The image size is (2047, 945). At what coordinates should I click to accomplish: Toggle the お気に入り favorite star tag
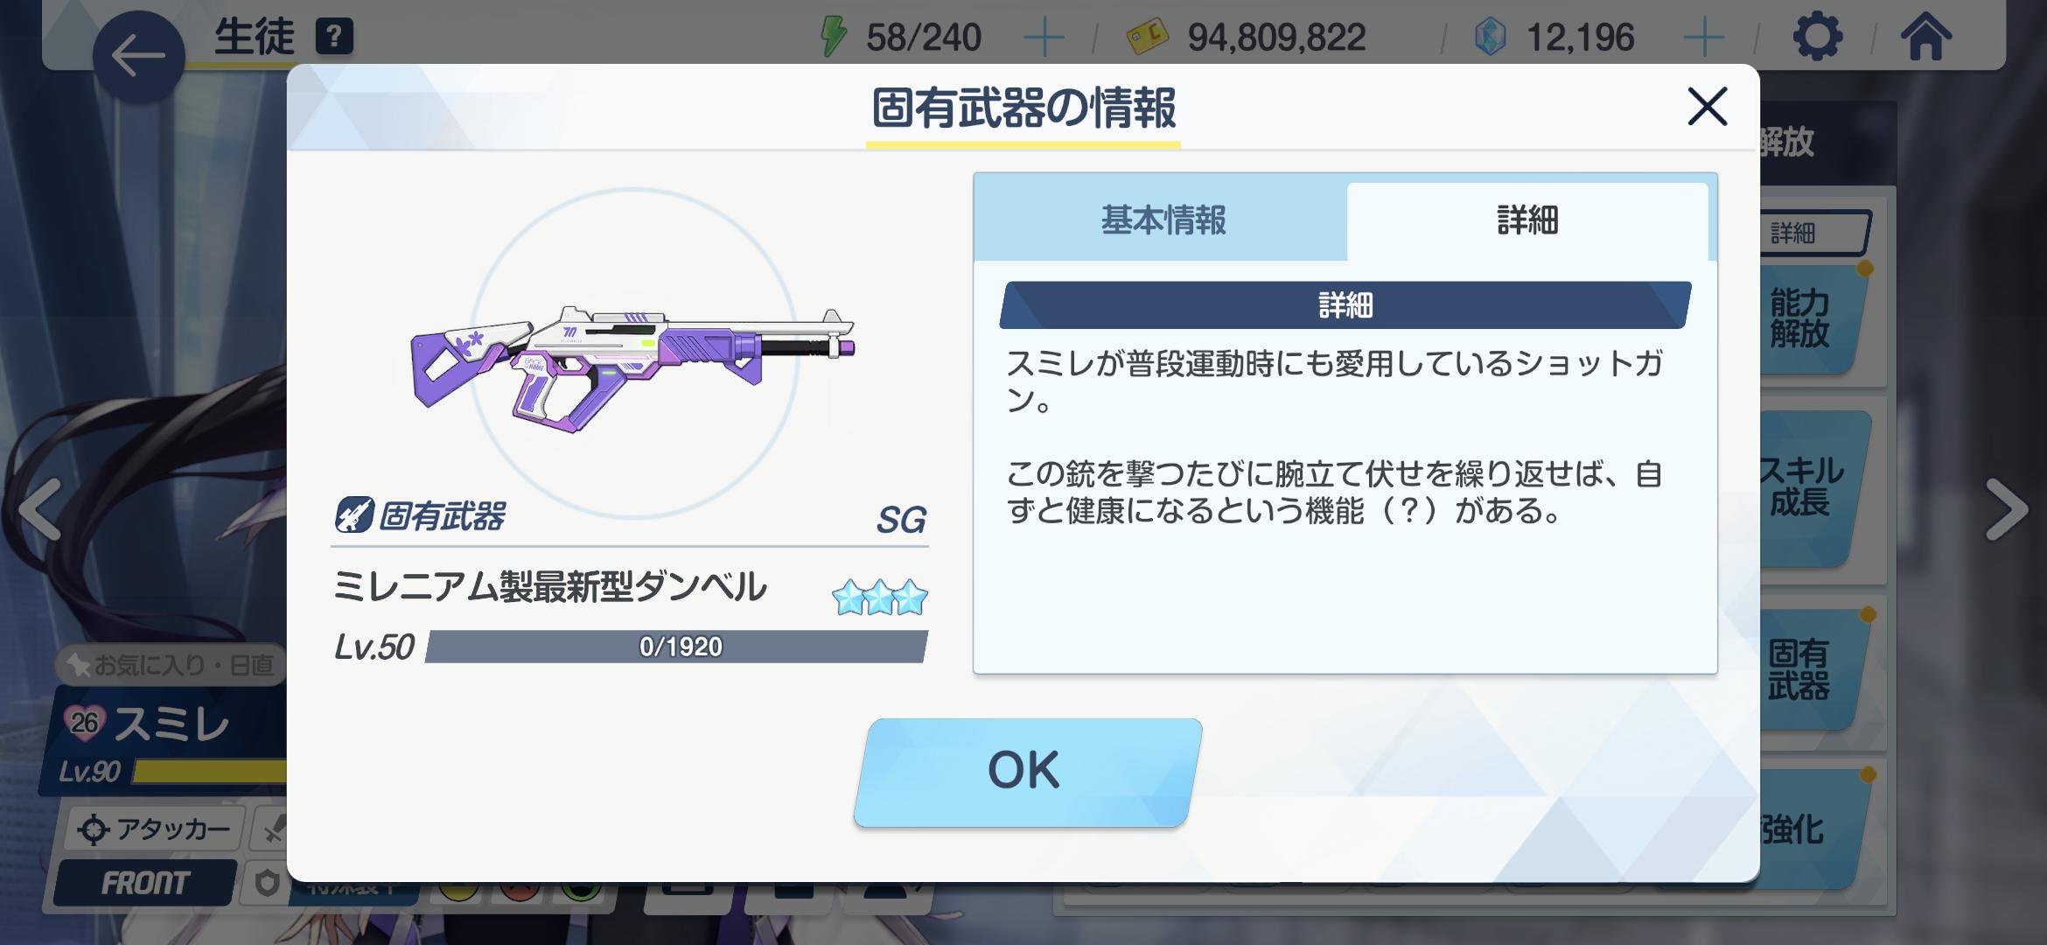[x=171, y=666]
